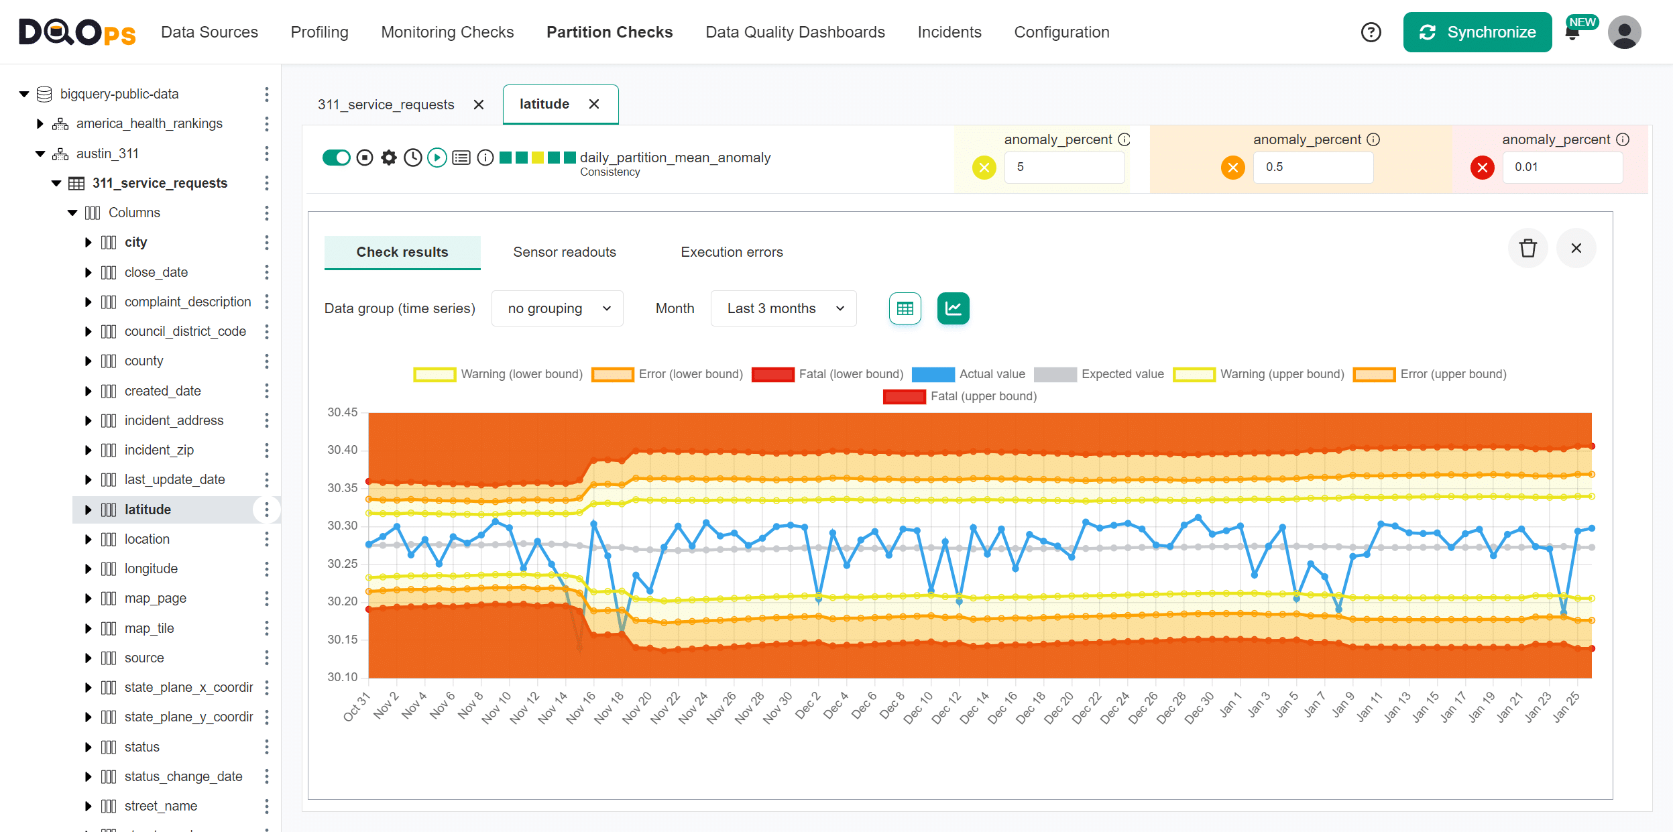Change time range from Last 3 months
Viewport: 1673px width, 832px height.
(x=783, y=308)
